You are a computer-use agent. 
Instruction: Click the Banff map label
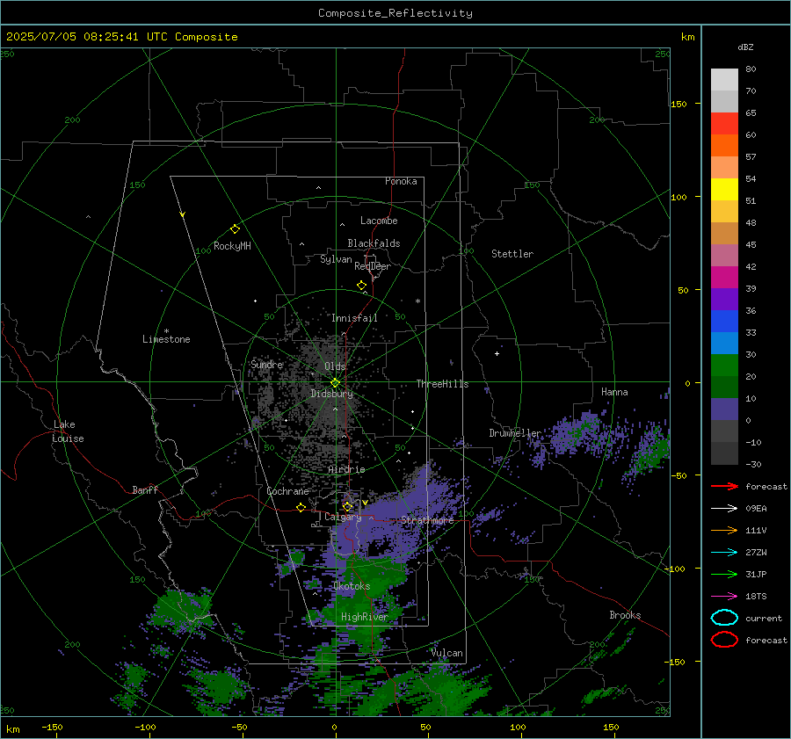coord(145,489)
